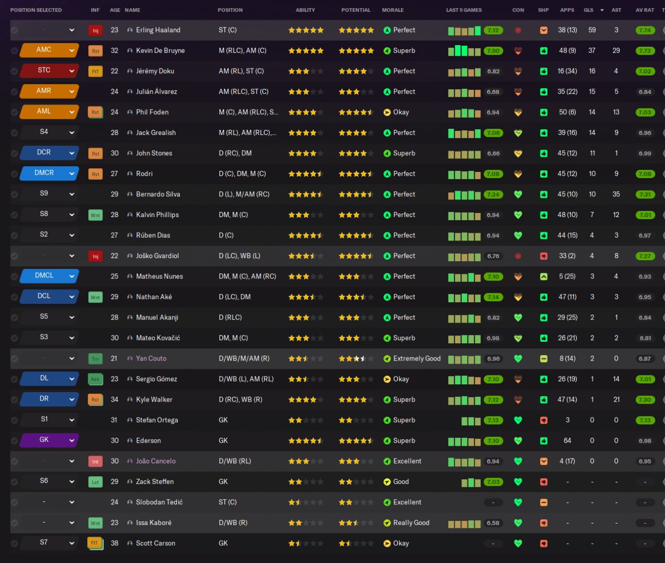Click the Wnt icon for Kalvin Phillips
This screenshot has width=665, height=563.
pos(96,215)
